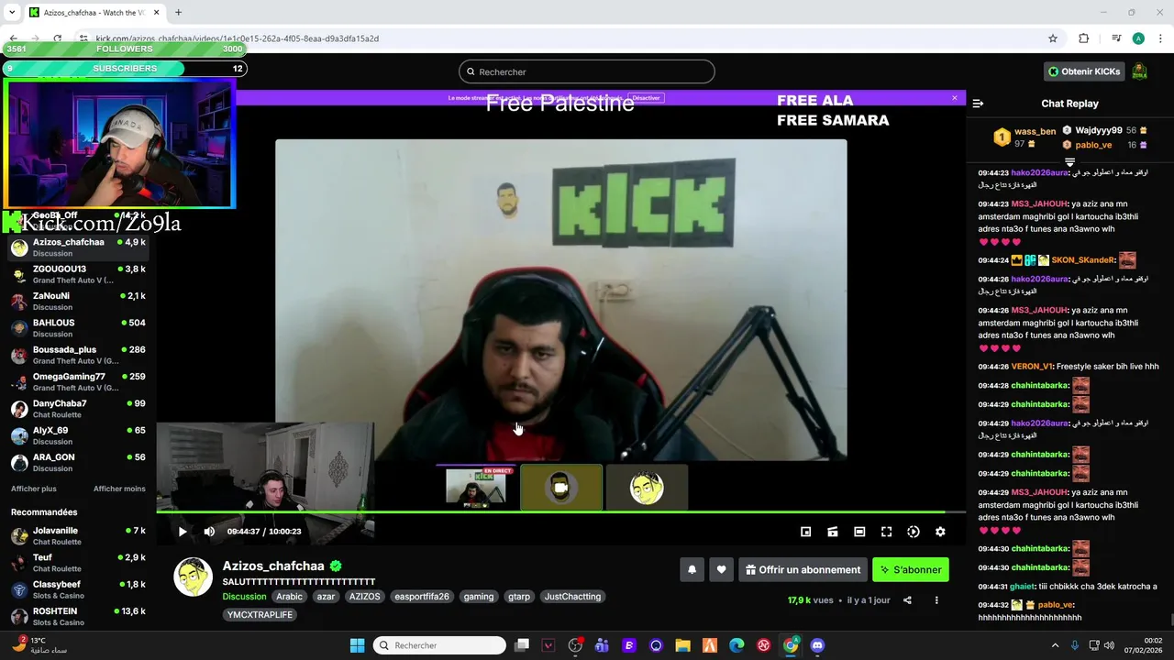Collapse the Chat Replay panel
This screenshot has height=660, width=1174.
coord(978,104)
